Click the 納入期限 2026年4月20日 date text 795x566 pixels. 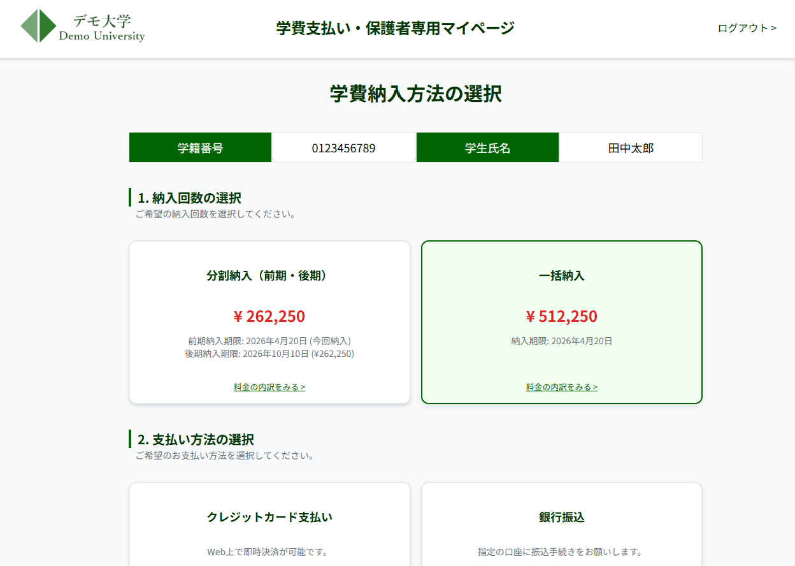(x=561, y=341)
